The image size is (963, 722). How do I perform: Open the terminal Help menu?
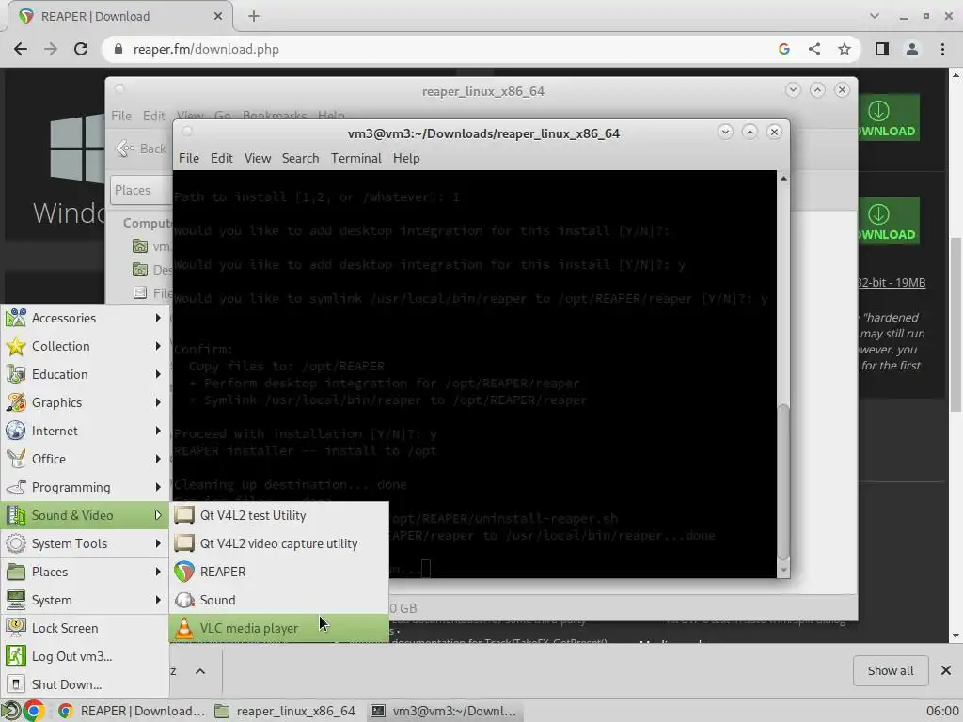pyautogui.click(x=406, y=158)
